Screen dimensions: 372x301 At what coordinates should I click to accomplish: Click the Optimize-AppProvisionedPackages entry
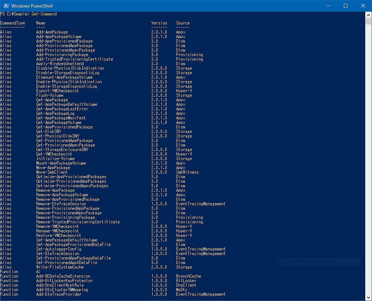[71, 177]
